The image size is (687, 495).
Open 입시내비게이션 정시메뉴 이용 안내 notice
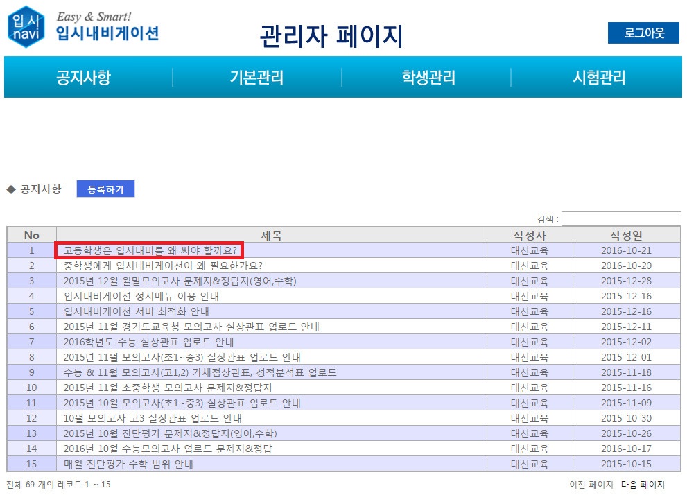pos(141,296)
